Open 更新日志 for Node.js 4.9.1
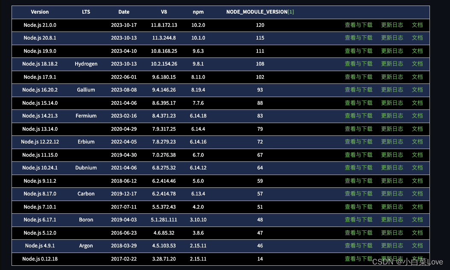450x270 pixels. 392,246
